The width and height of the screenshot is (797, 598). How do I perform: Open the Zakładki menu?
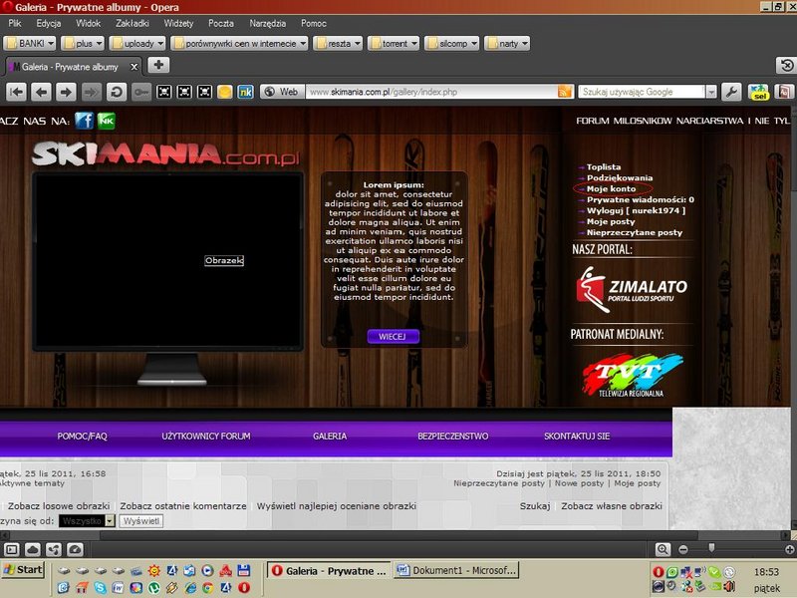coord(133,23)
